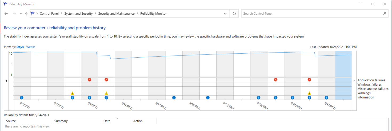392x131 pixels.
Task: Switch chart view to Days
Action: 20,47
